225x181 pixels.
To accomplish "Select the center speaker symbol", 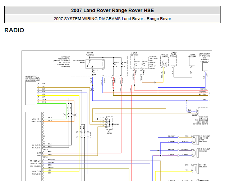I will pyautogui.click(x=196, y=168).
